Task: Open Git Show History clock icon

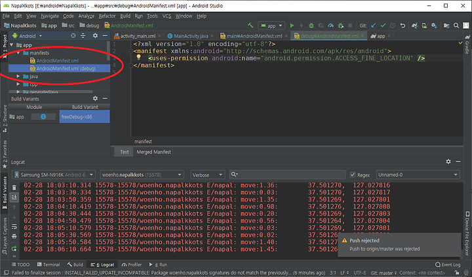Action: click(x=393, y=26)
